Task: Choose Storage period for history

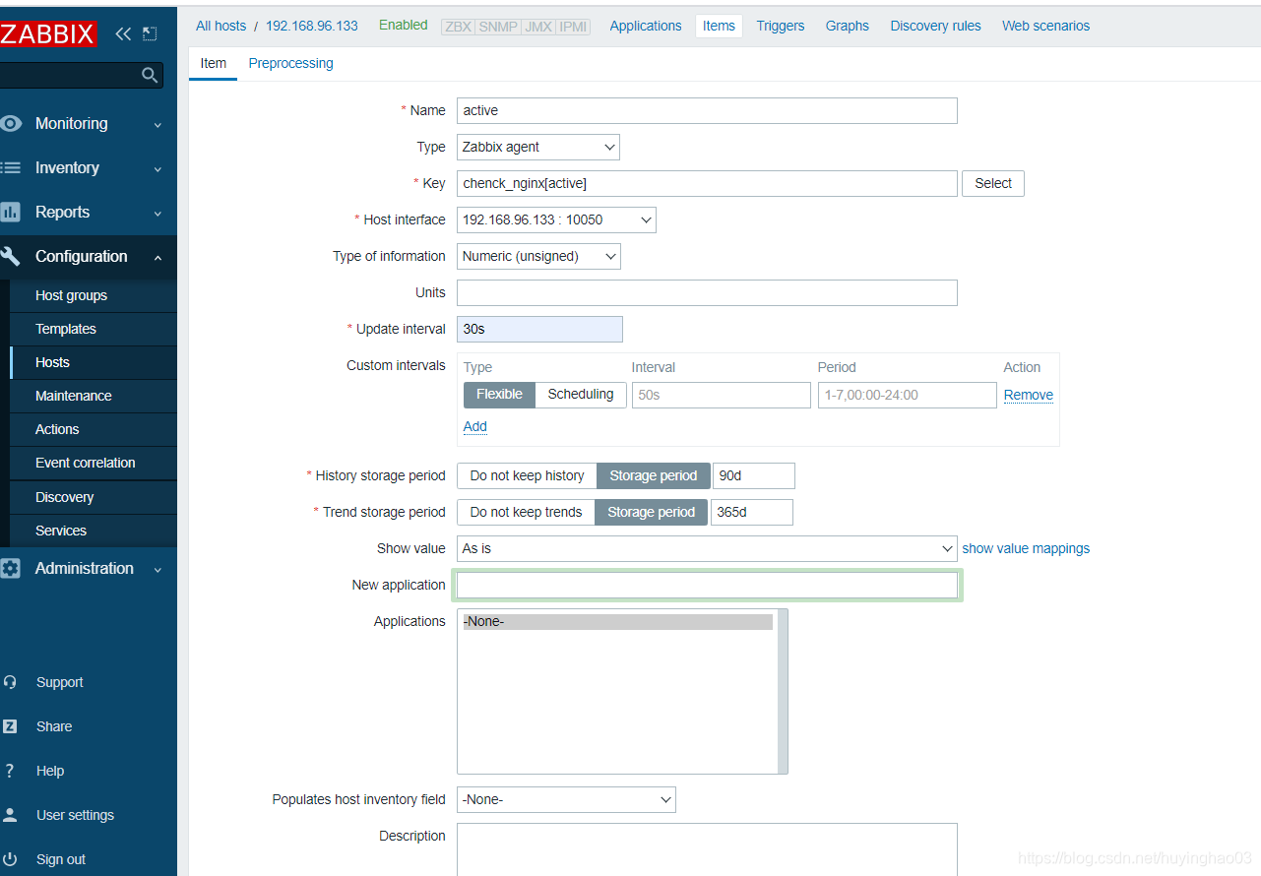Action: click(x=653, y=475)
